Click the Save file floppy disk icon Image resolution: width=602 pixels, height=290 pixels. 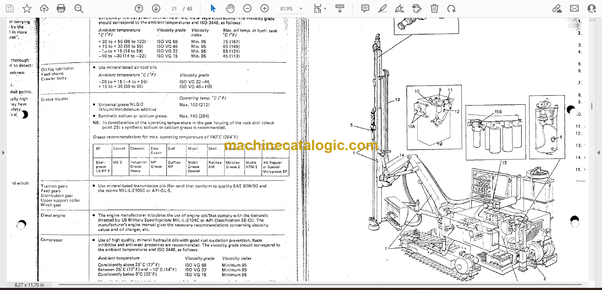pyautogui.click(x=10, y=8)
